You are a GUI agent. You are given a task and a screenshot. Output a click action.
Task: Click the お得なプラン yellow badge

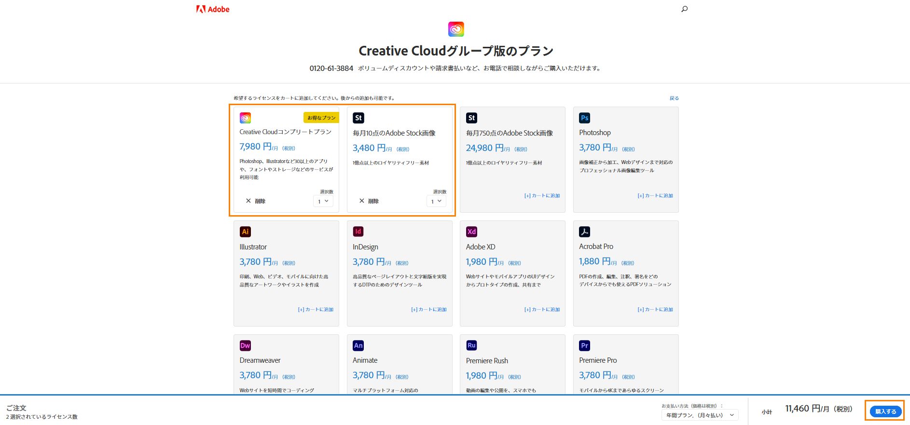point(321,118)
